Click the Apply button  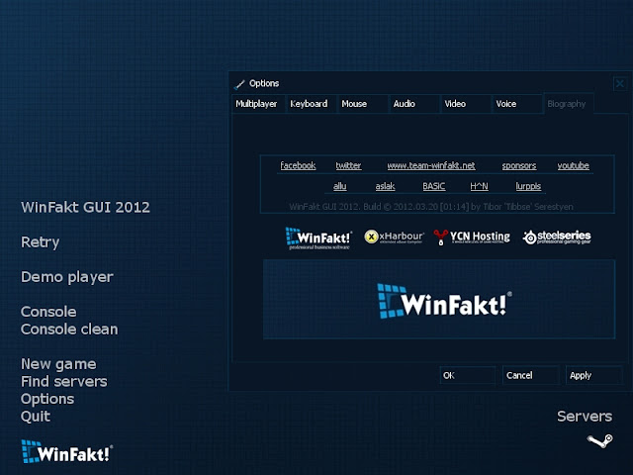click(x=593, y=375)
